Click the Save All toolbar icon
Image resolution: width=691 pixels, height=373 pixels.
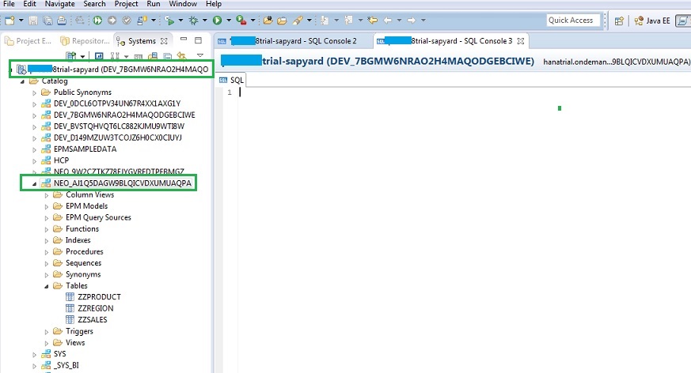pos(47,21)
